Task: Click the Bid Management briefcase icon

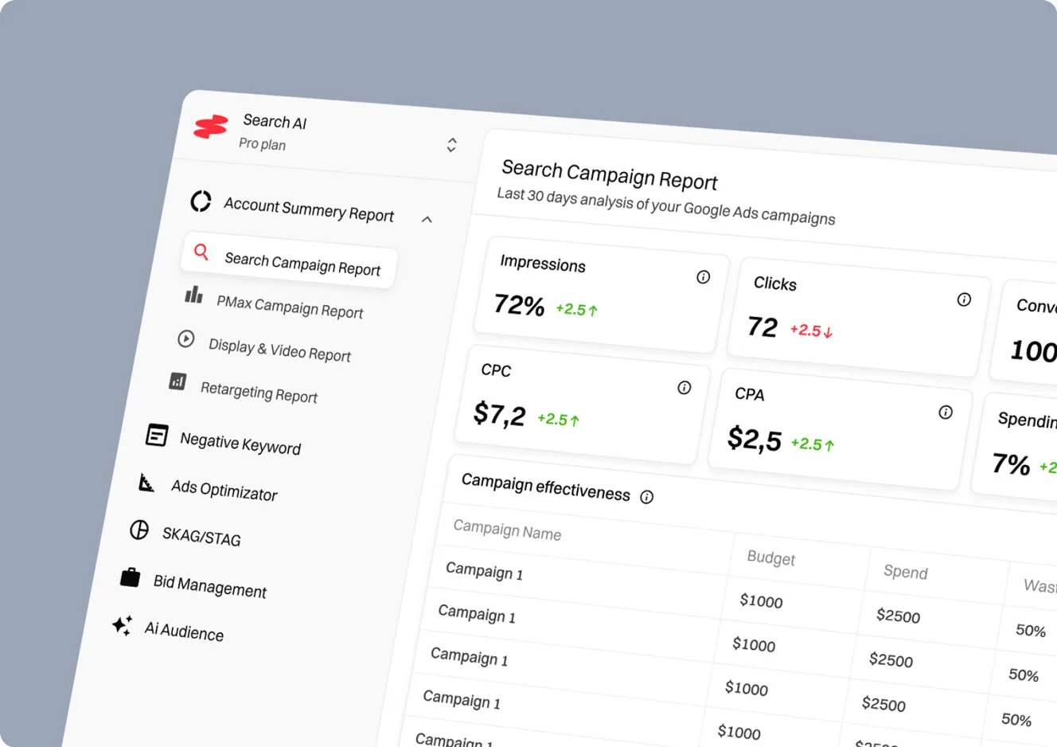Action: pyautogui.click(x=130, y=577)
